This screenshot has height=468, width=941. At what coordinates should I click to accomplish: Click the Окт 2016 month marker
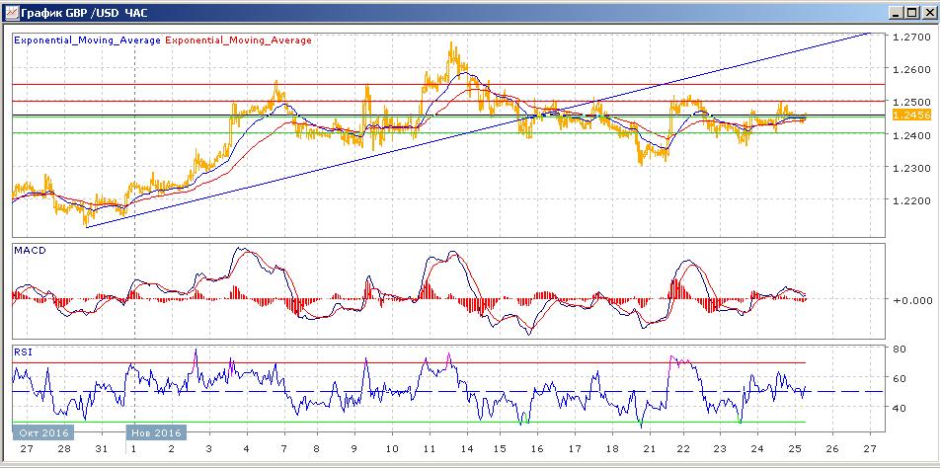click(x=42, y=432)
